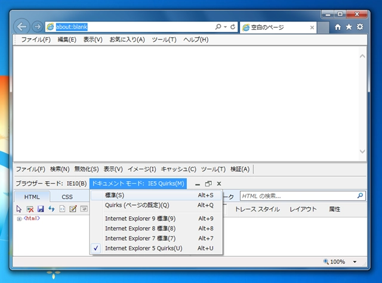The width and height of the screenshot is (382, 283).
Task: Minimize the developer tools pane
Action: pos(198,184)
